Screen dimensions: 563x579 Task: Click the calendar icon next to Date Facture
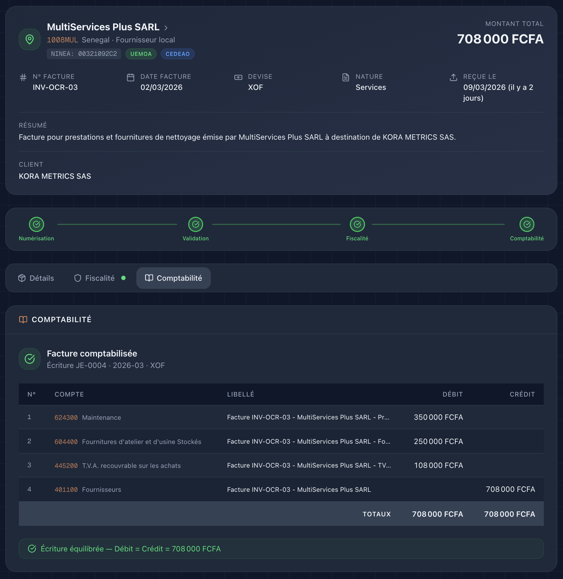130,77
